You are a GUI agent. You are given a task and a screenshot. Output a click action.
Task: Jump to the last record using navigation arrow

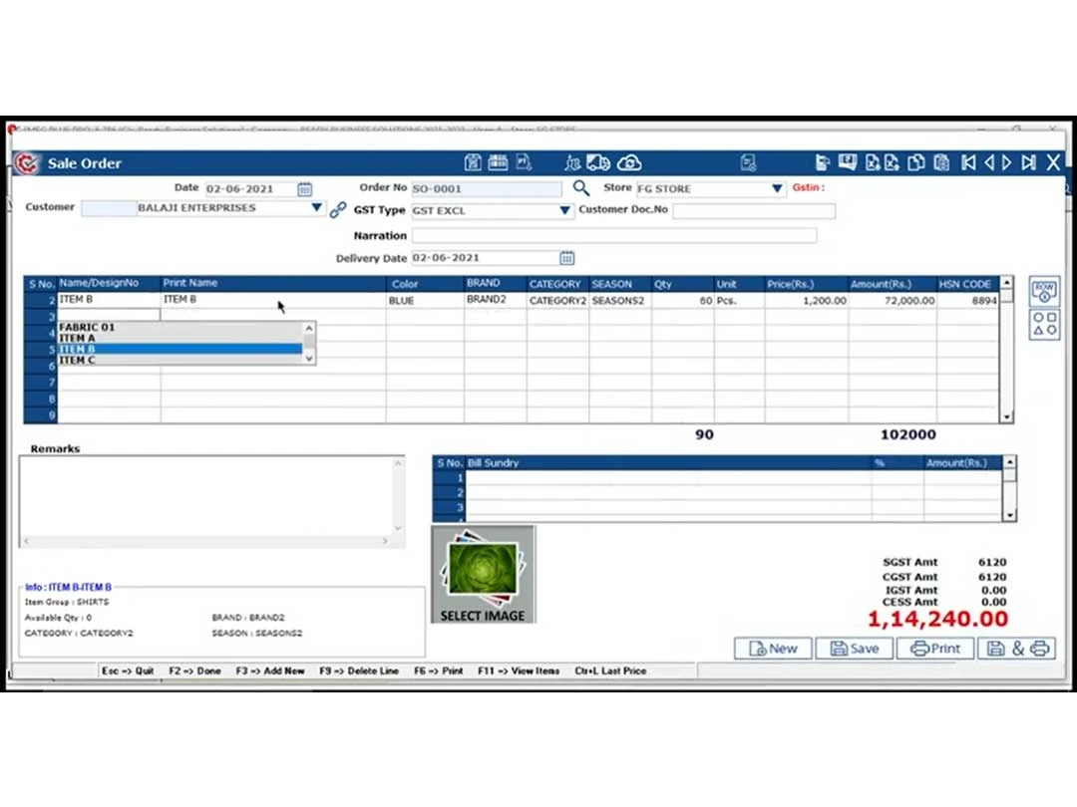pyautogui.click(x=1028, y=162)
